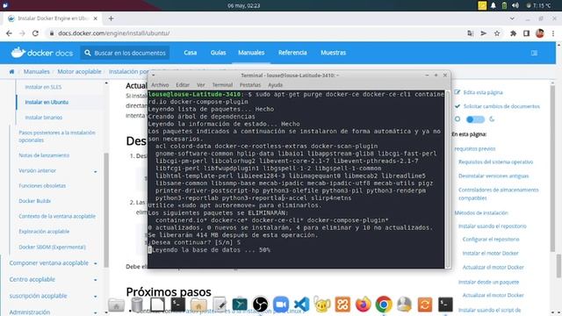Open Funciones obsoletas sidebar link
This screenshot has width=562, height=316.
(42, 186)
